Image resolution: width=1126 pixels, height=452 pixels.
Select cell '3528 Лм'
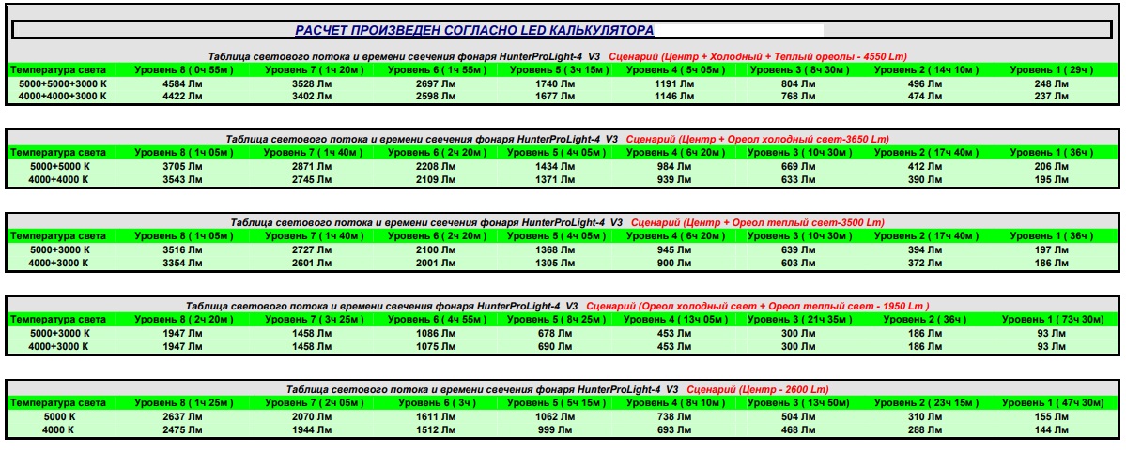[x=314, y=84]
